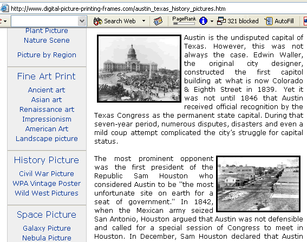307x242 pixels.
Task: Click the Texas Capitol building photograph
Action: pyautogui.click(x=139, y=69)
